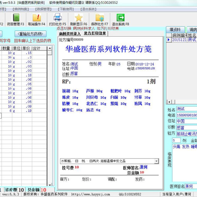The image size is (197, 197).
Task: Switch to 病例资料录入 tab
Action: tap(70, 34)
